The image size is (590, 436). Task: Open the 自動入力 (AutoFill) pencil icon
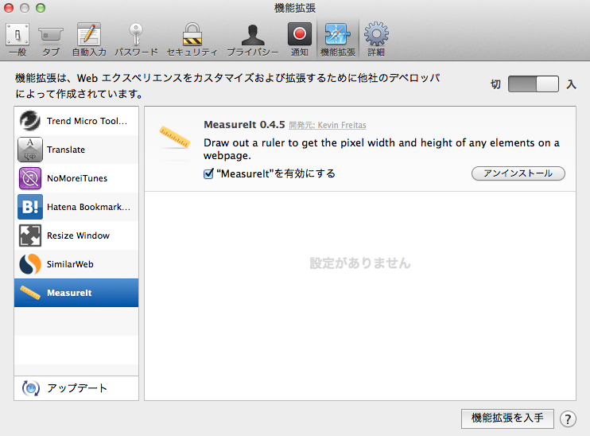tap(89, 34)
